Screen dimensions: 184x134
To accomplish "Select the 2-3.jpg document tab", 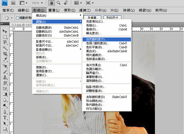I will click(21, 25).
